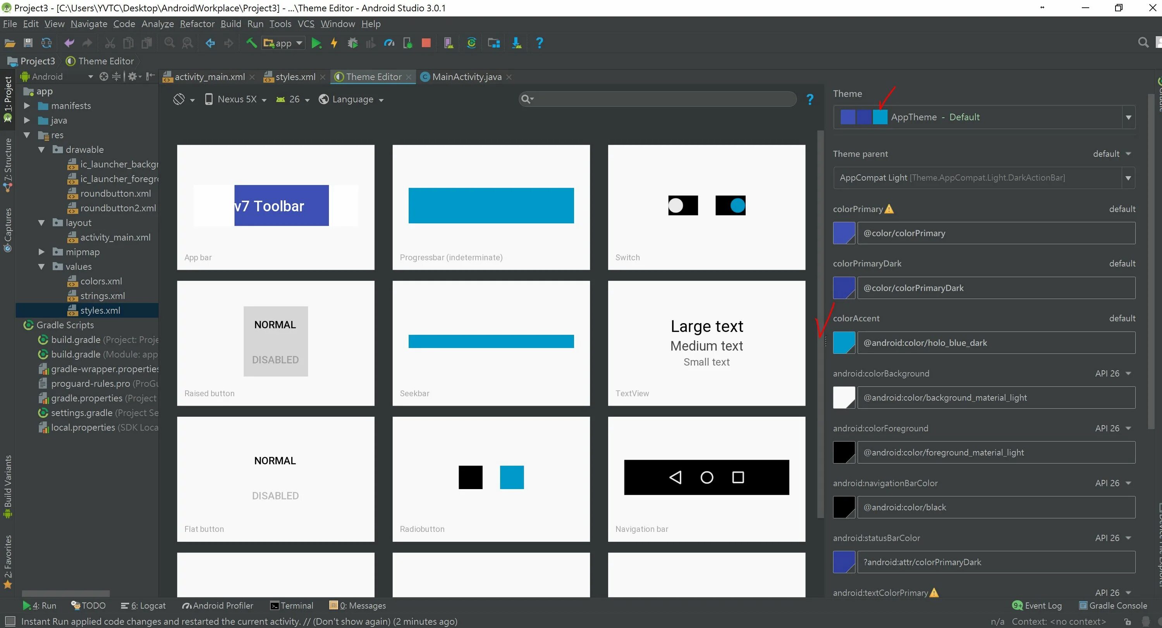Open the Theme dropdown showing AppTheme
Viewport: 1162px width, 628px height.
983,117
